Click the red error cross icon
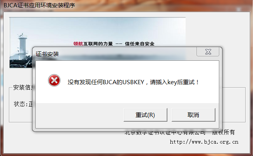This screenshot has height=156, width=253. click(54, 80)
